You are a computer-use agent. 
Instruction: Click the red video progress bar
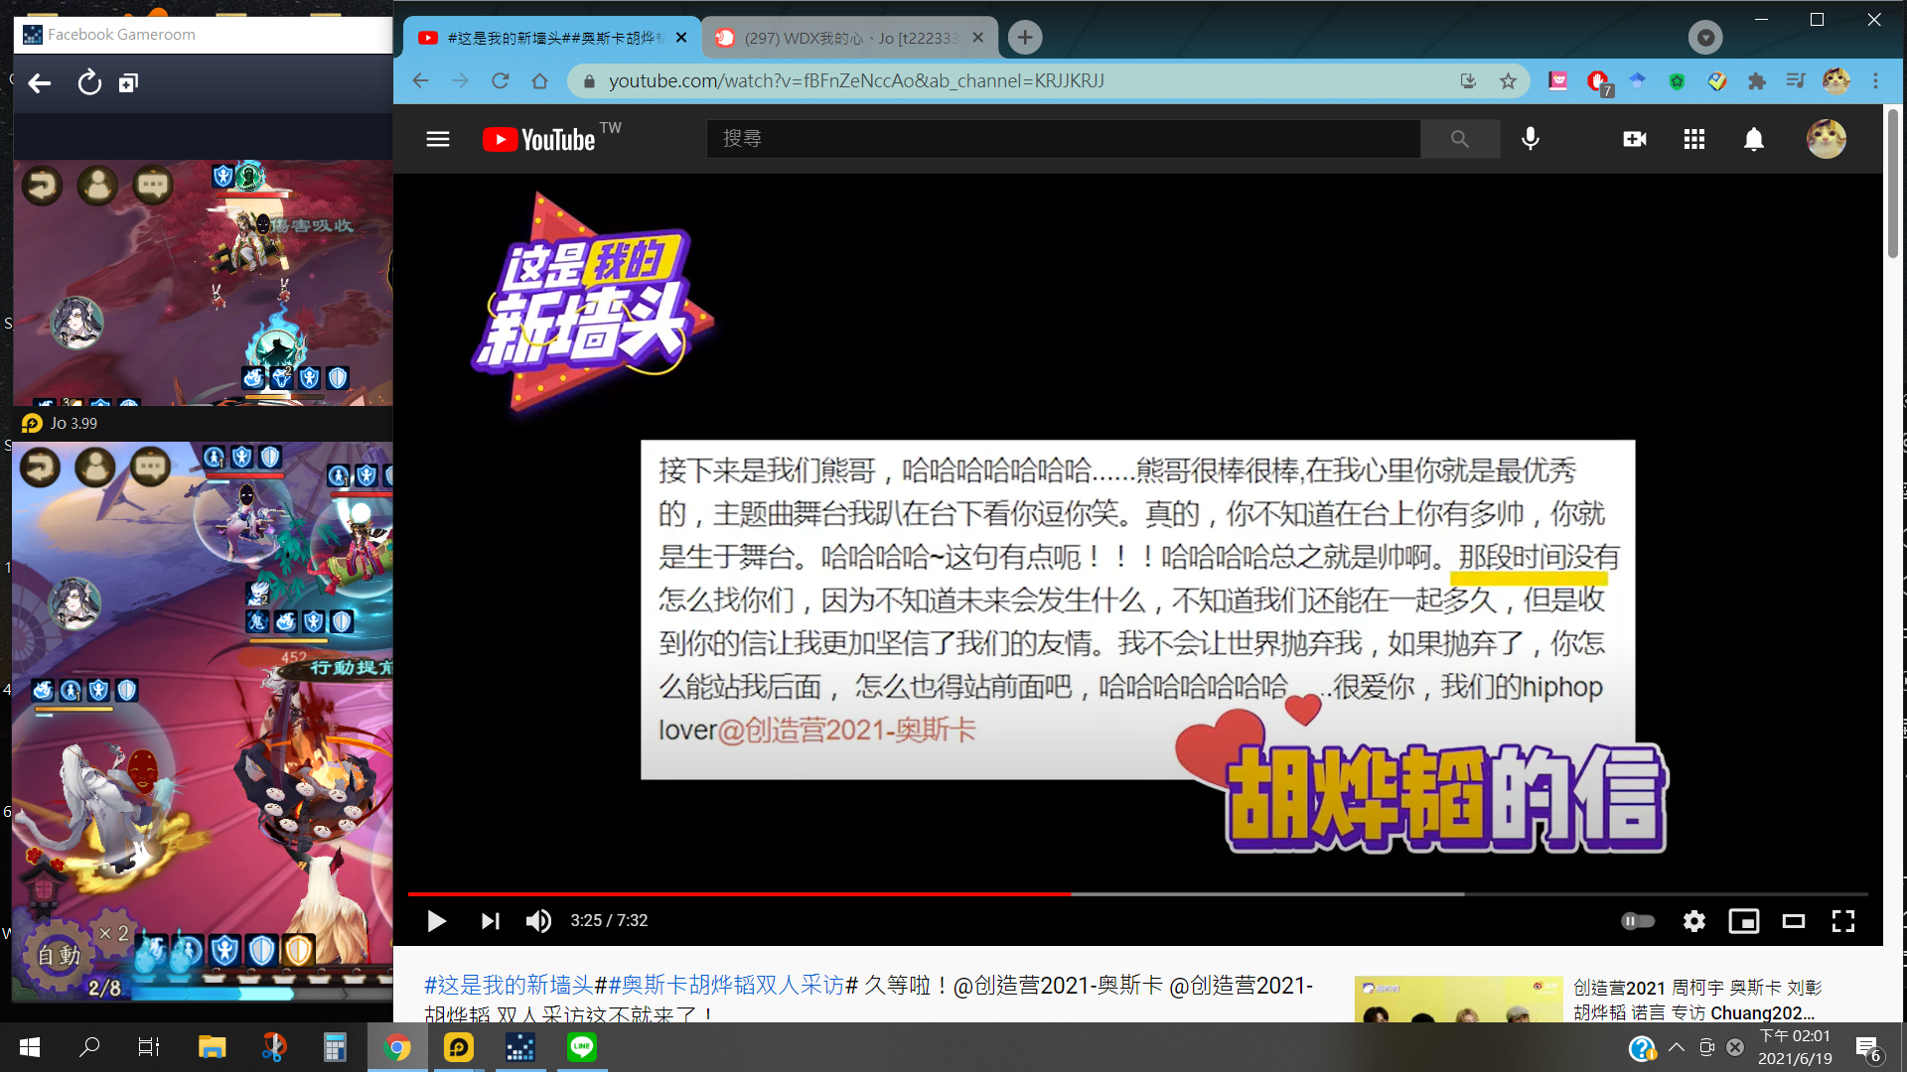coord(739,894)
